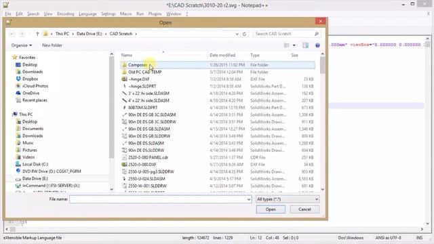Click the search magnifier icon
This screenshot has height=244, width=434.
pyautogui.click(x=317, y=34)
